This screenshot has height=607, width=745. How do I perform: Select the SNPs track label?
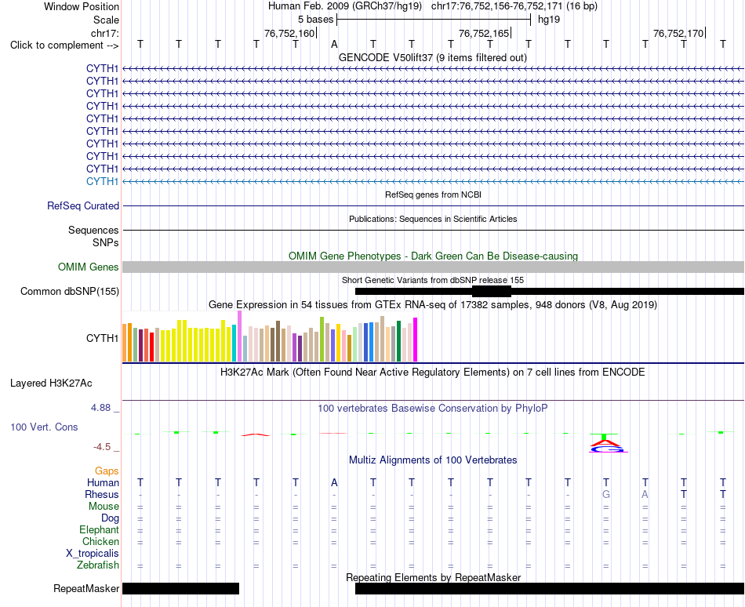click(x=106, y=242)
